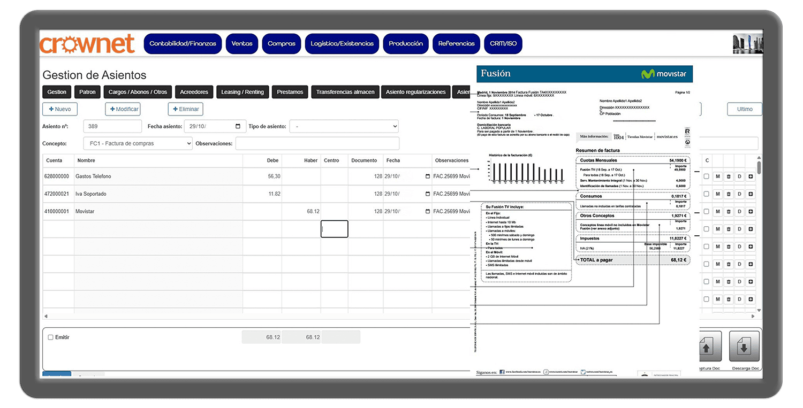Viewport: 803px width, 408px height.
Task: Open the Contabilidad/Finanzas menu
Action: (x=183, y=44)
